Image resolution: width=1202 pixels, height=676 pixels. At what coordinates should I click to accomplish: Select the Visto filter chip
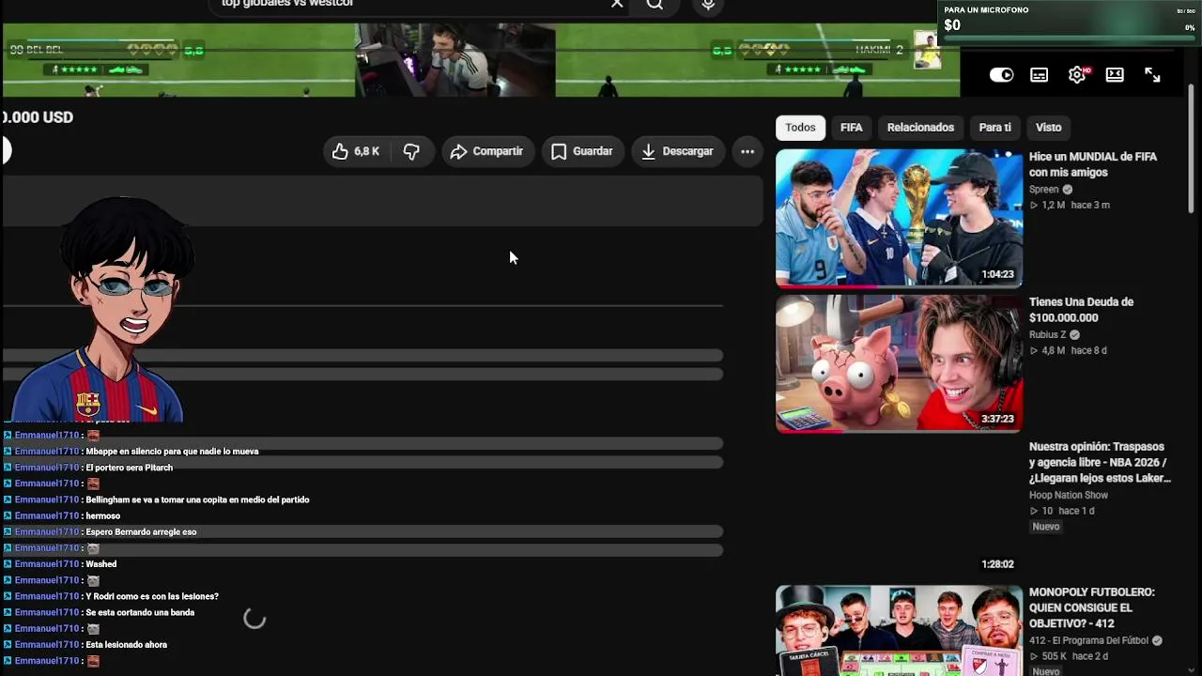(1049, 128)
